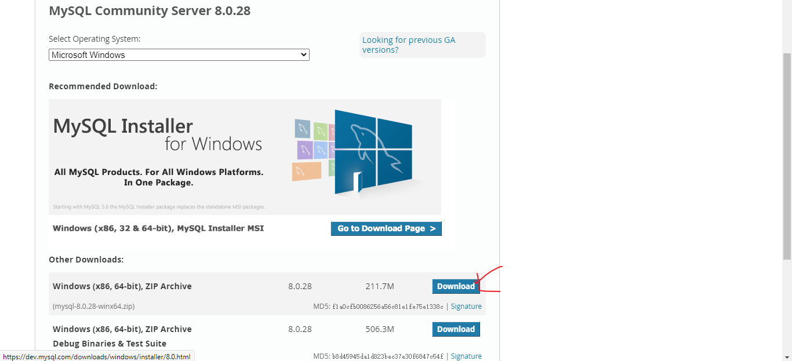Click the 8.0.28 version in the 506.3M row
The height and width of the screenshot is (361, 792).
click(x=300, y=329)
